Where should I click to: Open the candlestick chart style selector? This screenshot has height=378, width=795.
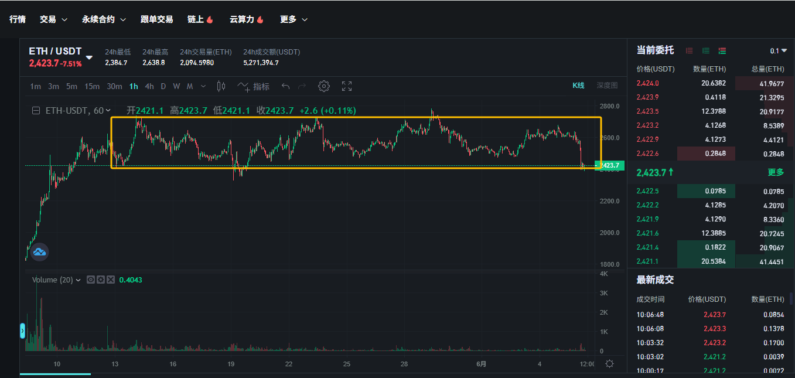pos(221,86)
